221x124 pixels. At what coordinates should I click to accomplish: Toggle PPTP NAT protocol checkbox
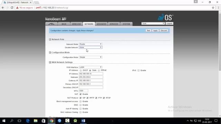(x=87, y=98)
